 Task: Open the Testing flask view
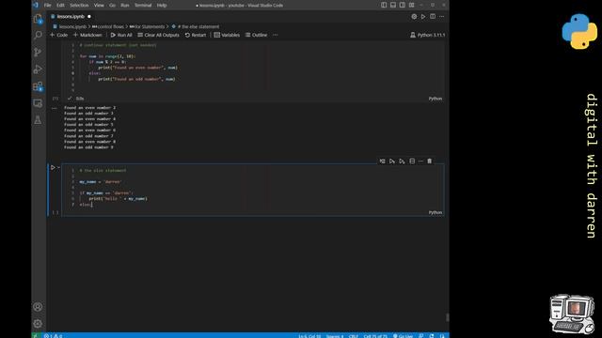coord(38,120)
